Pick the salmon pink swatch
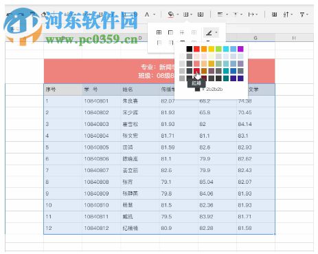 coord(196,63)
